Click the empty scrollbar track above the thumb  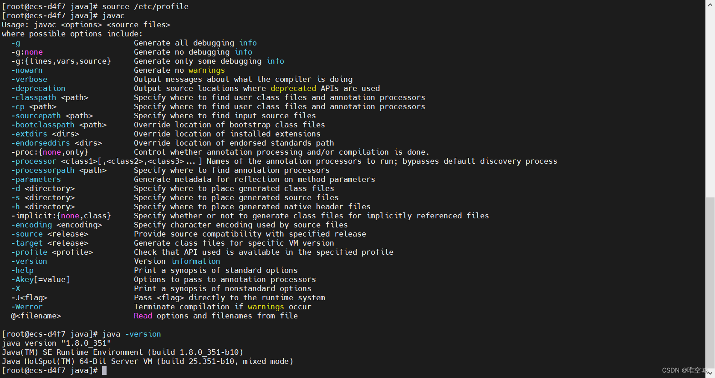pos(710,100)
